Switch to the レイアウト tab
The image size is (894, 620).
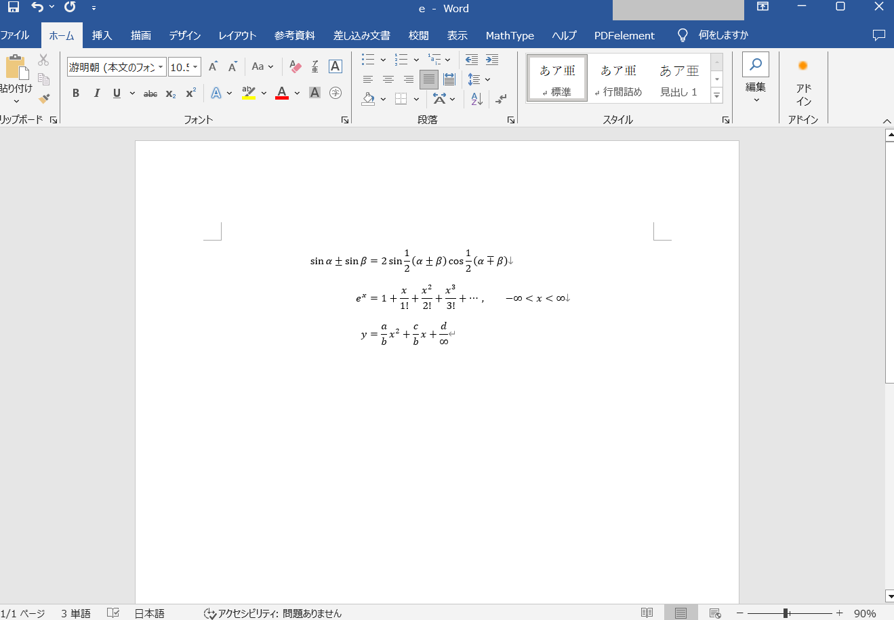tap(237, 35)
